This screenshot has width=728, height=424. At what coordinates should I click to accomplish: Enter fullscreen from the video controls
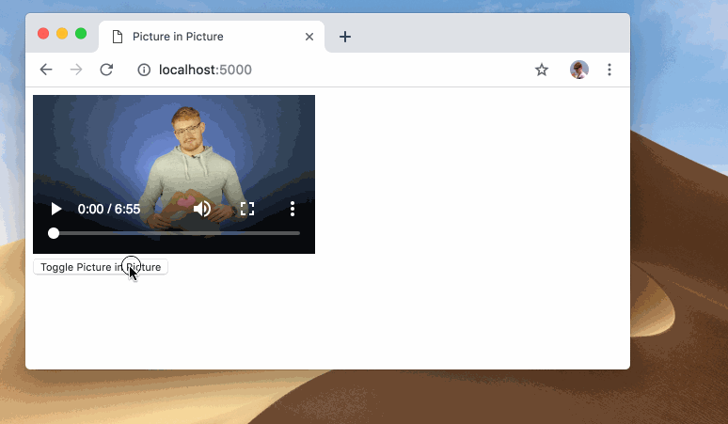[247, 209]
